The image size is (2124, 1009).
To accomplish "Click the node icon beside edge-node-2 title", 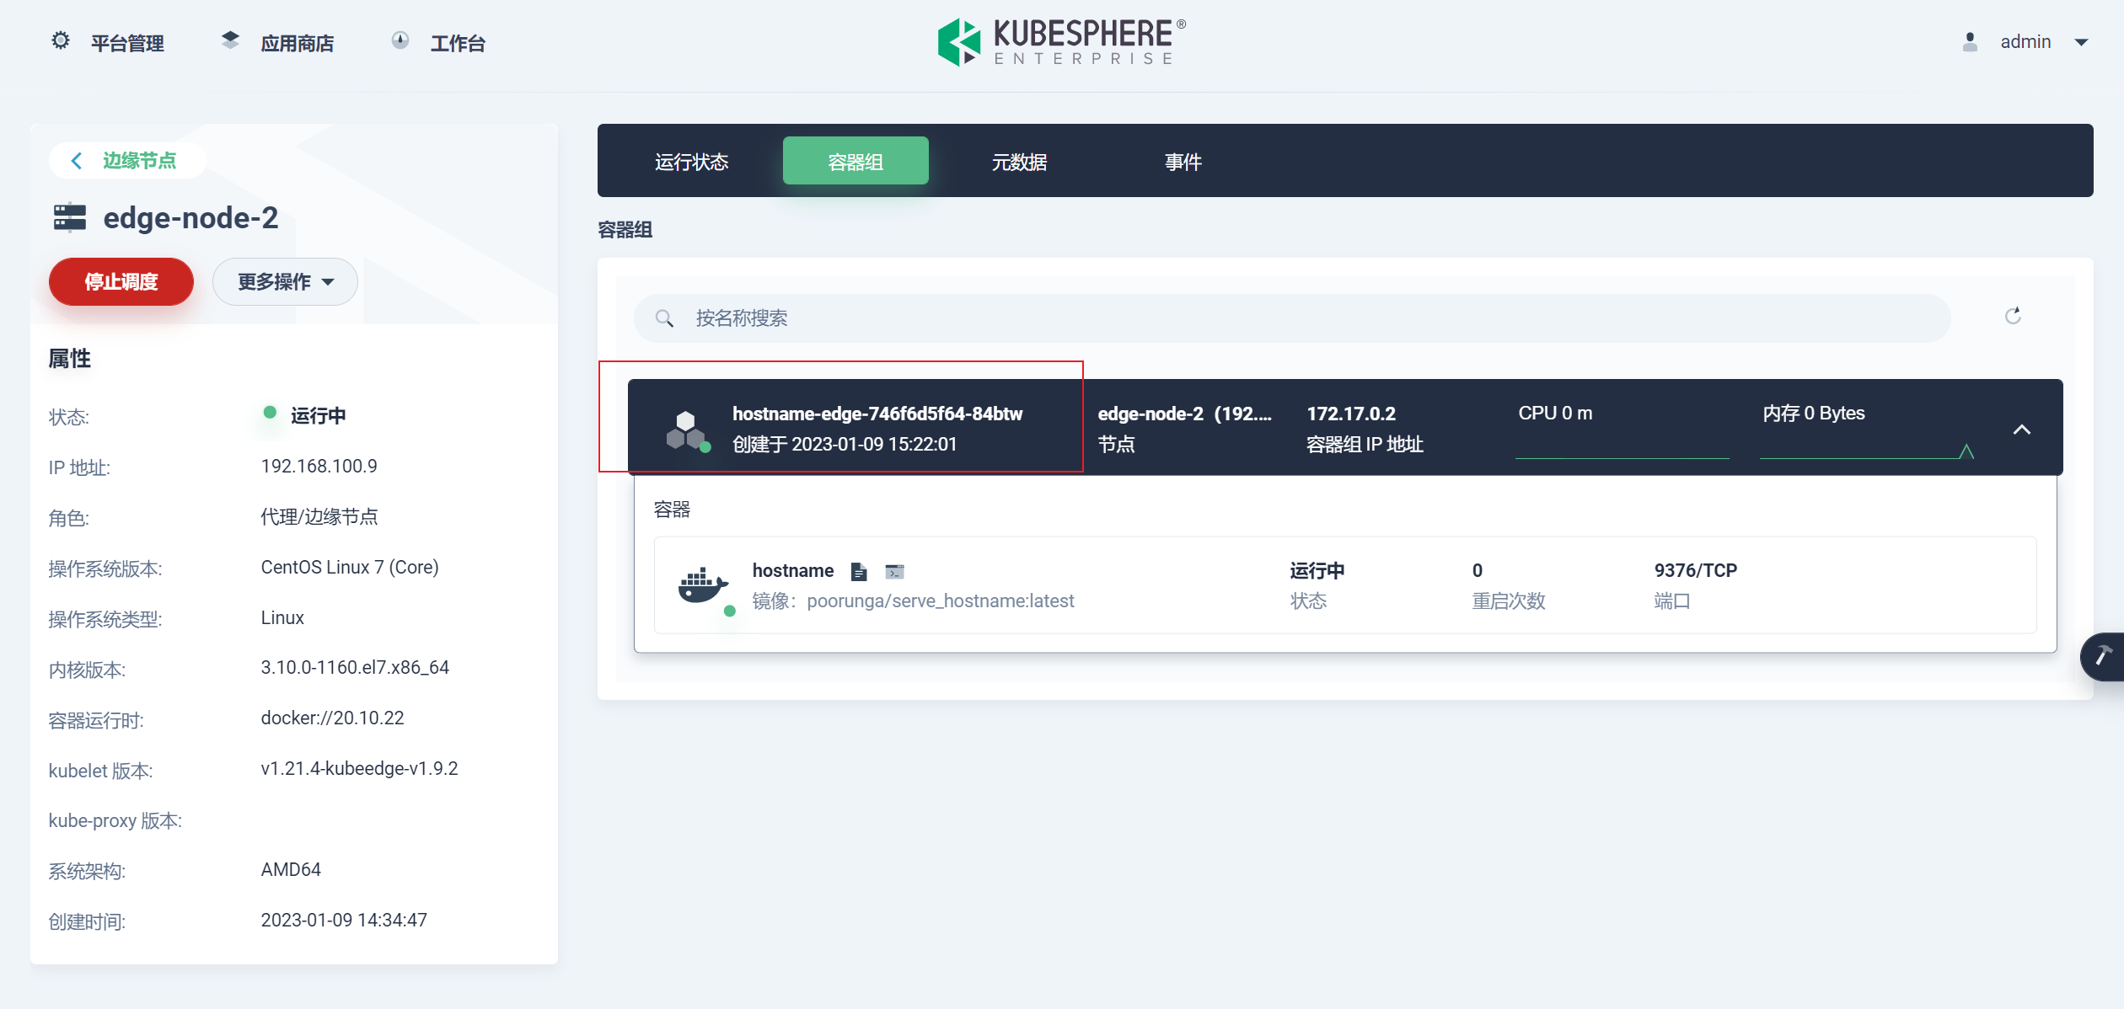I will pos(71,216).
